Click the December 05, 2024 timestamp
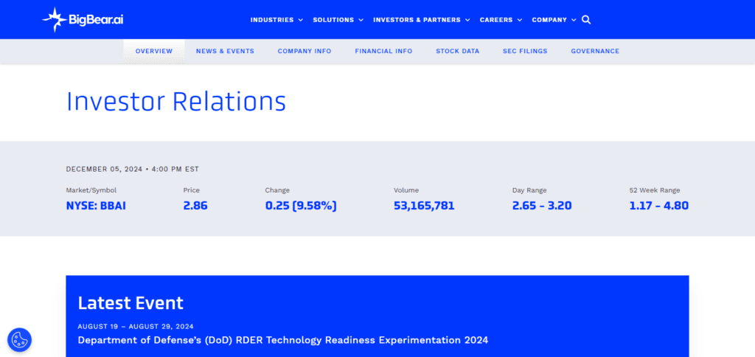 [133, 169]
